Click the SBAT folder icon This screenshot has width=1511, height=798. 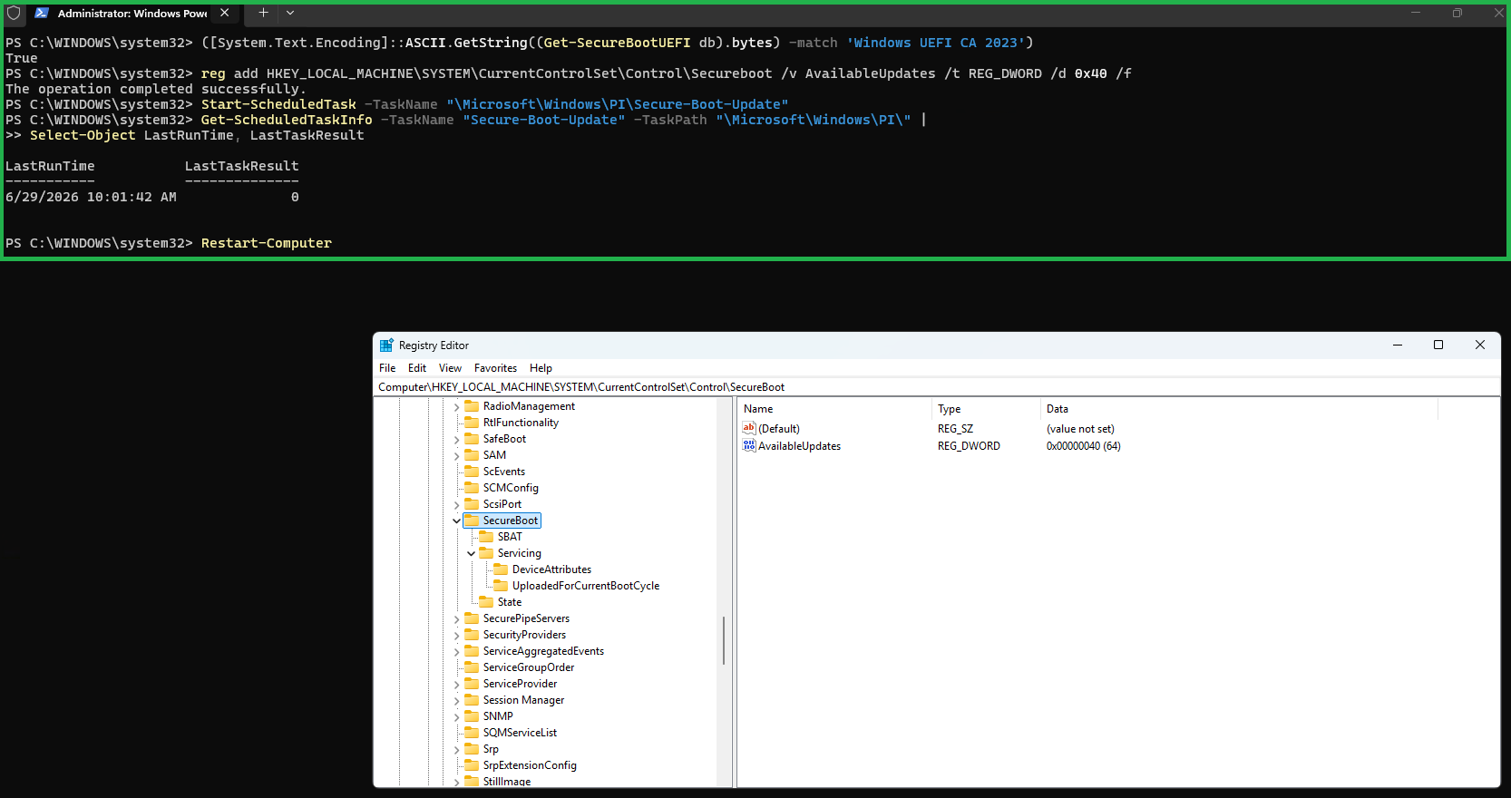[x=486, y=537]
